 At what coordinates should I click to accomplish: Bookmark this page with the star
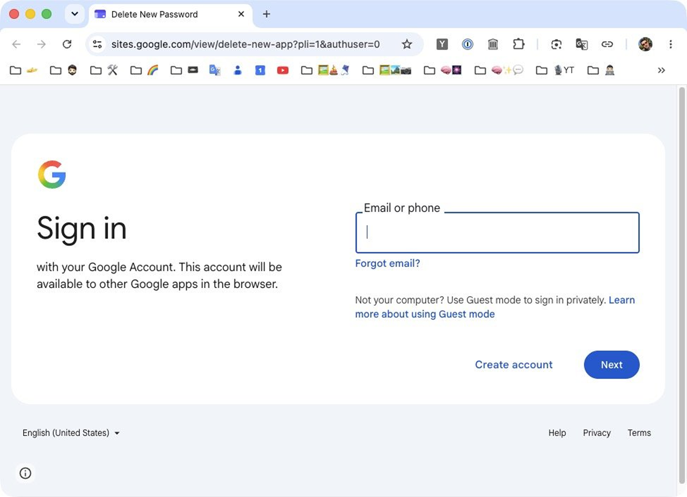click(x=407, y=44)
